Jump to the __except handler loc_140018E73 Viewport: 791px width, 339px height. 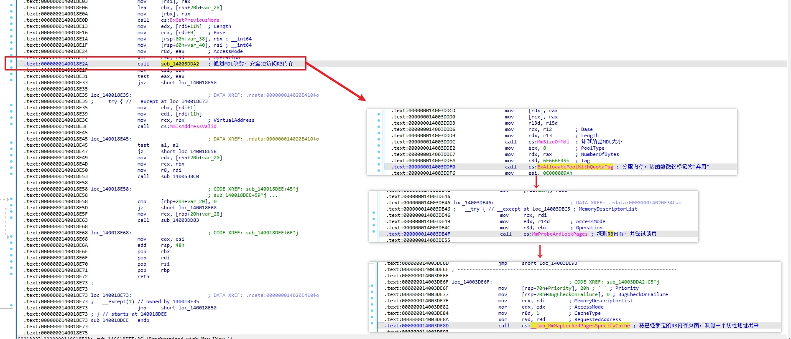[x=189, y=101]
